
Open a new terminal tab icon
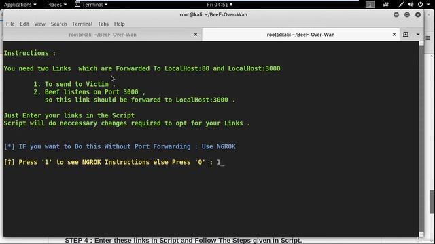[x=406, y=35]
